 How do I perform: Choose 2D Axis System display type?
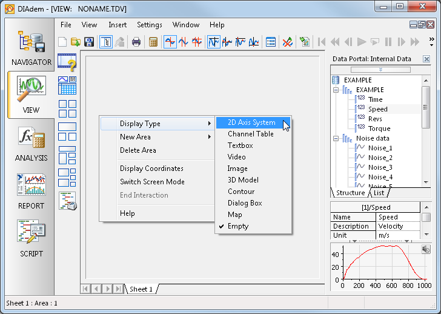click(251, 122)
